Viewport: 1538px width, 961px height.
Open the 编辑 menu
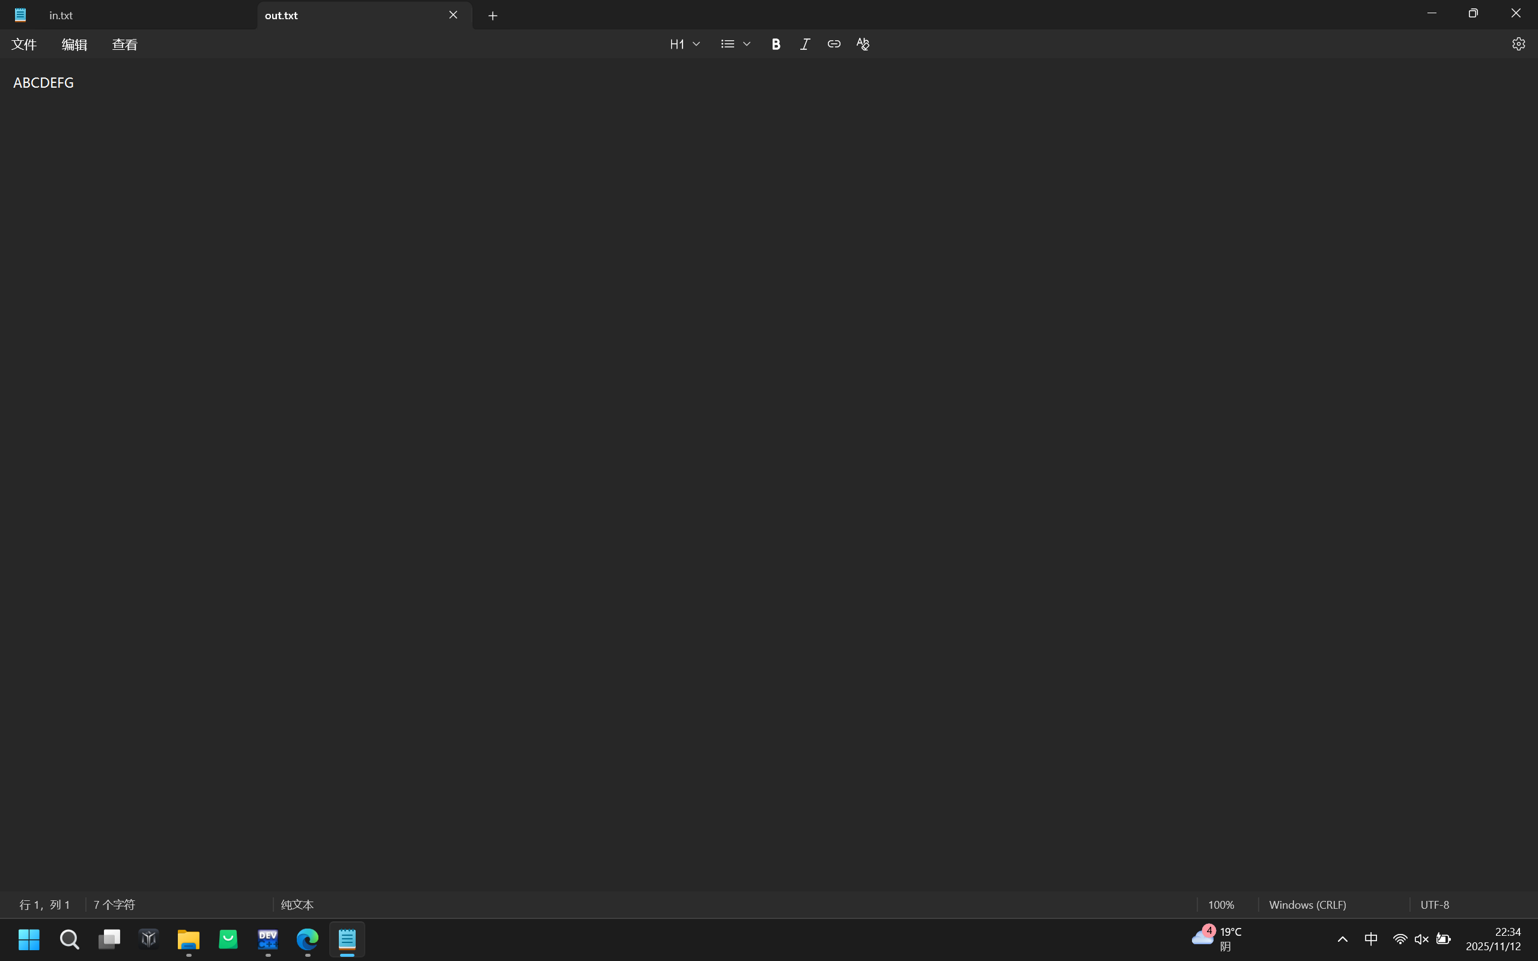coord(74,44)
